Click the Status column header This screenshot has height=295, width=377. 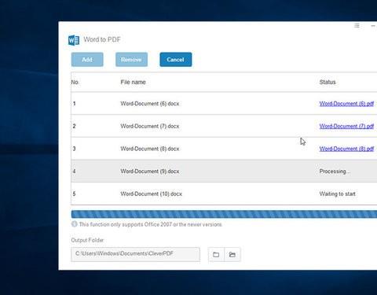point(328,82)
